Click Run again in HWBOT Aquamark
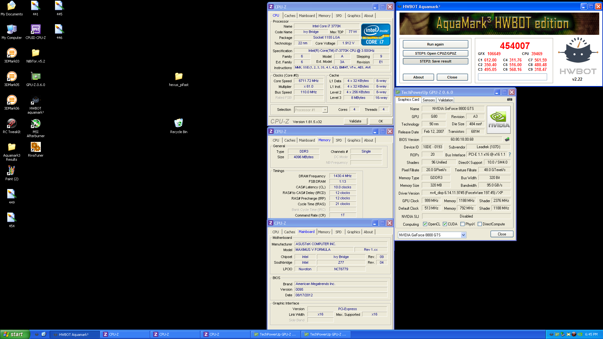Screen dimensions: 603x339 click(435, 44)
